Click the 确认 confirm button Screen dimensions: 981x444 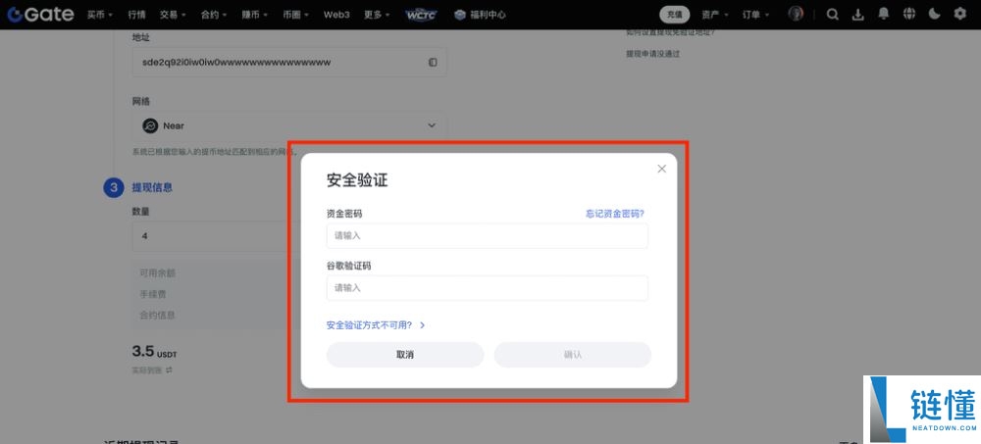pos(573,355)
